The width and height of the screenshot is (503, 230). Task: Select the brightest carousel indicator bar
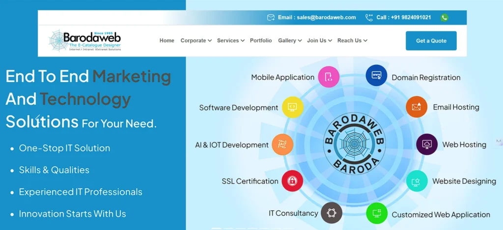[x=217, y=229]
